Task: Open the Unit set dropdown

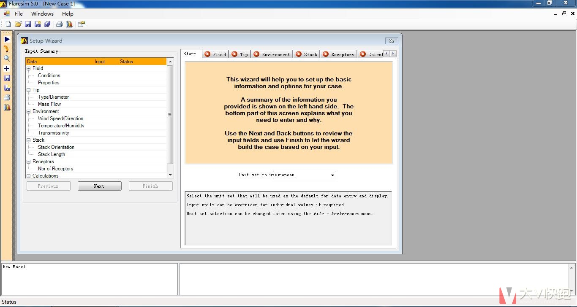Action: click(332, 175)
